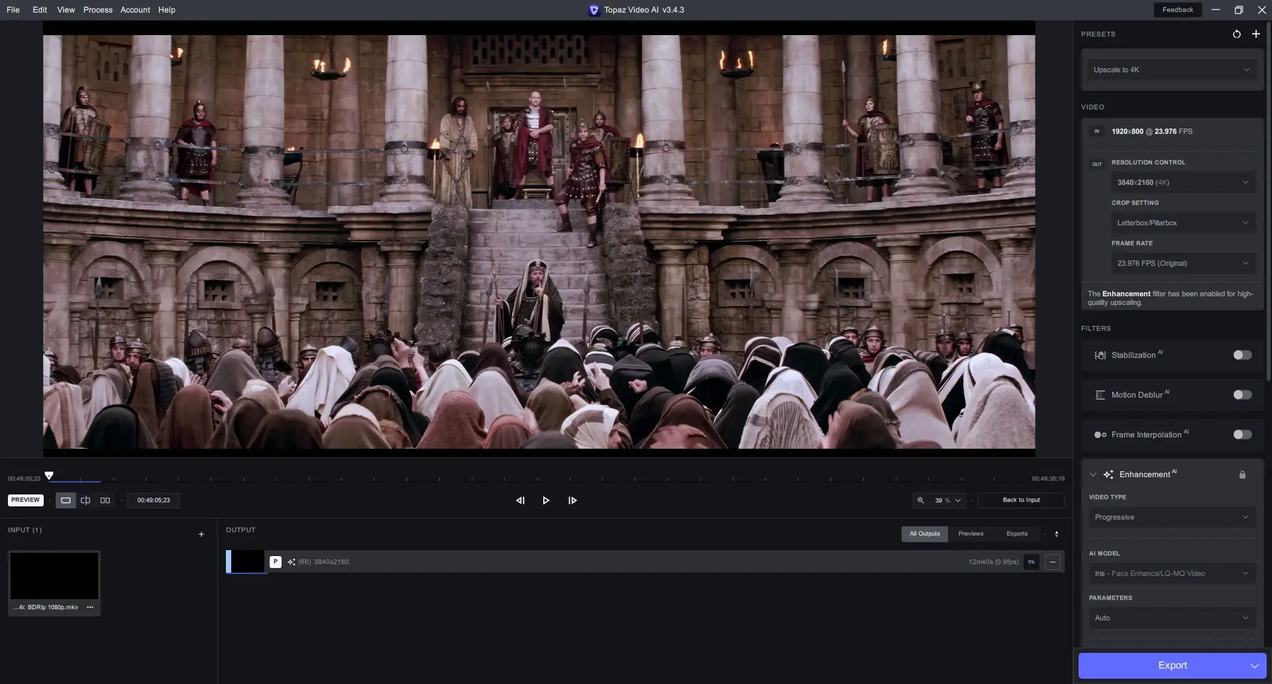Open options for the input mkv file
The height and width of the screenshot is (684, 1272).
point(90,607)
